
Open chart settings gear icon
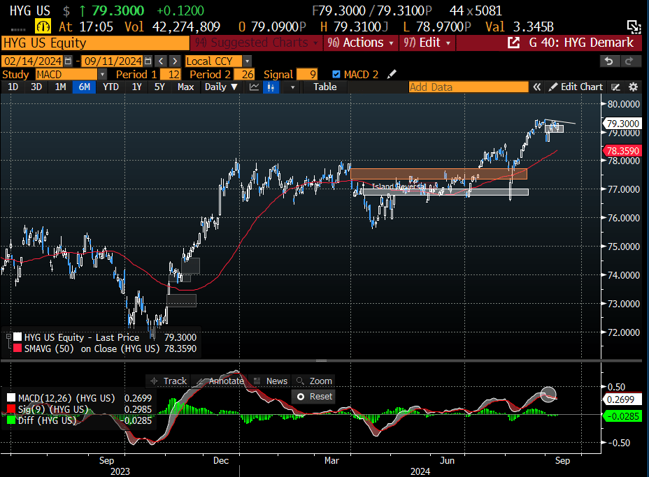tap(634, 87)
